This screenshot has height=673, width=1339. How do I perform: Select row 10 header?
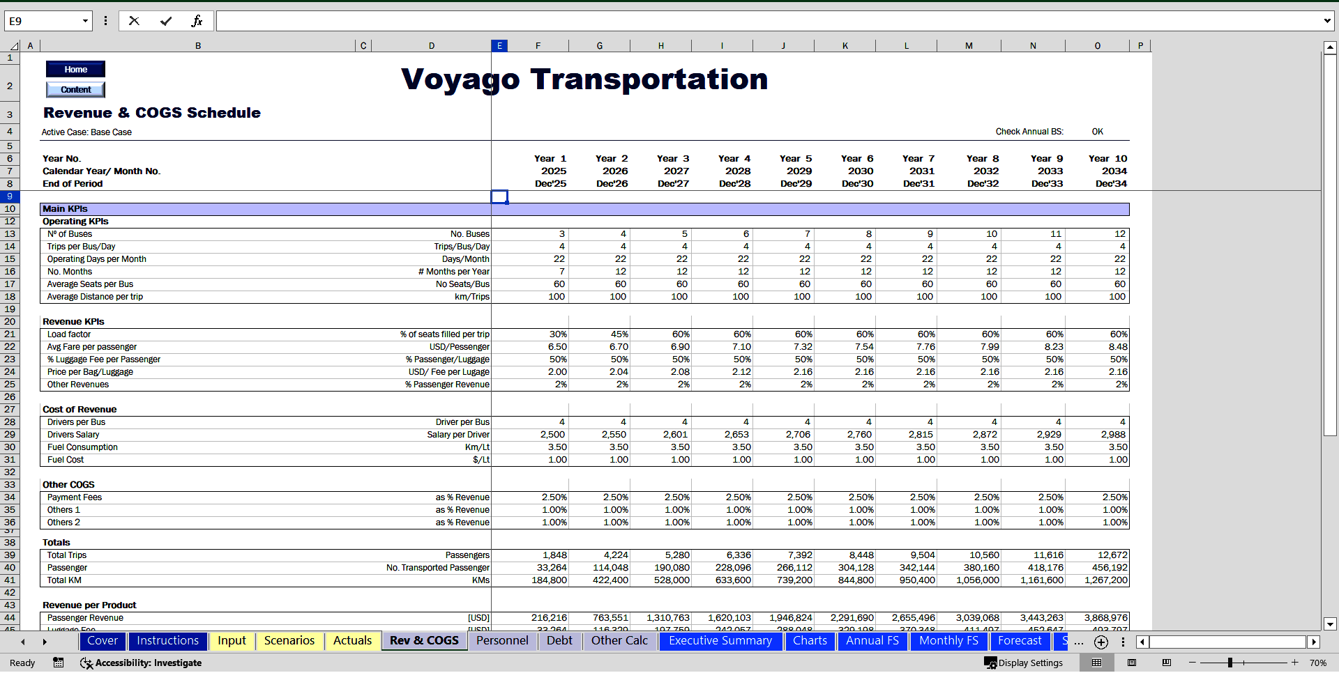[10, 209]
